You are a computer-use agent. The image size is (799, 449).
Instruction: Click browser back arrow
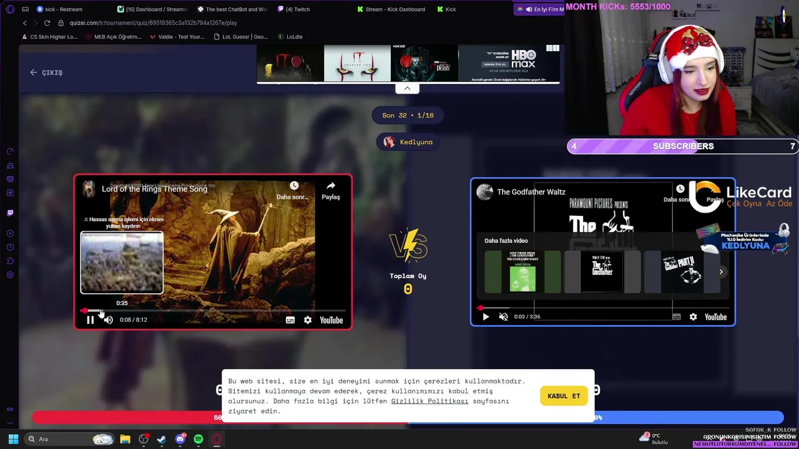coord(25,23)
